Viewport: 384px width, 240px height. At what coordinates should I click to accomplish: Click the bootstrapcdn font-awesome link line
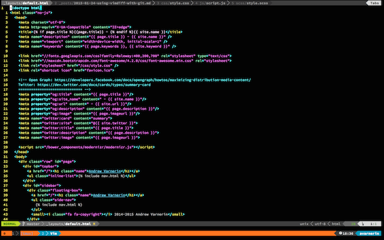pyautogui.click(x=125, y=61)
